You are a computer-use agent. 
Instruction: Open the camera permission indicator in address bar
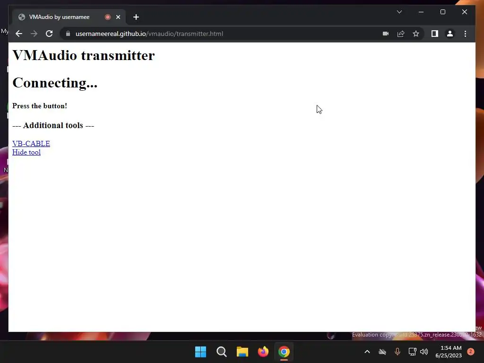[386, 34]
